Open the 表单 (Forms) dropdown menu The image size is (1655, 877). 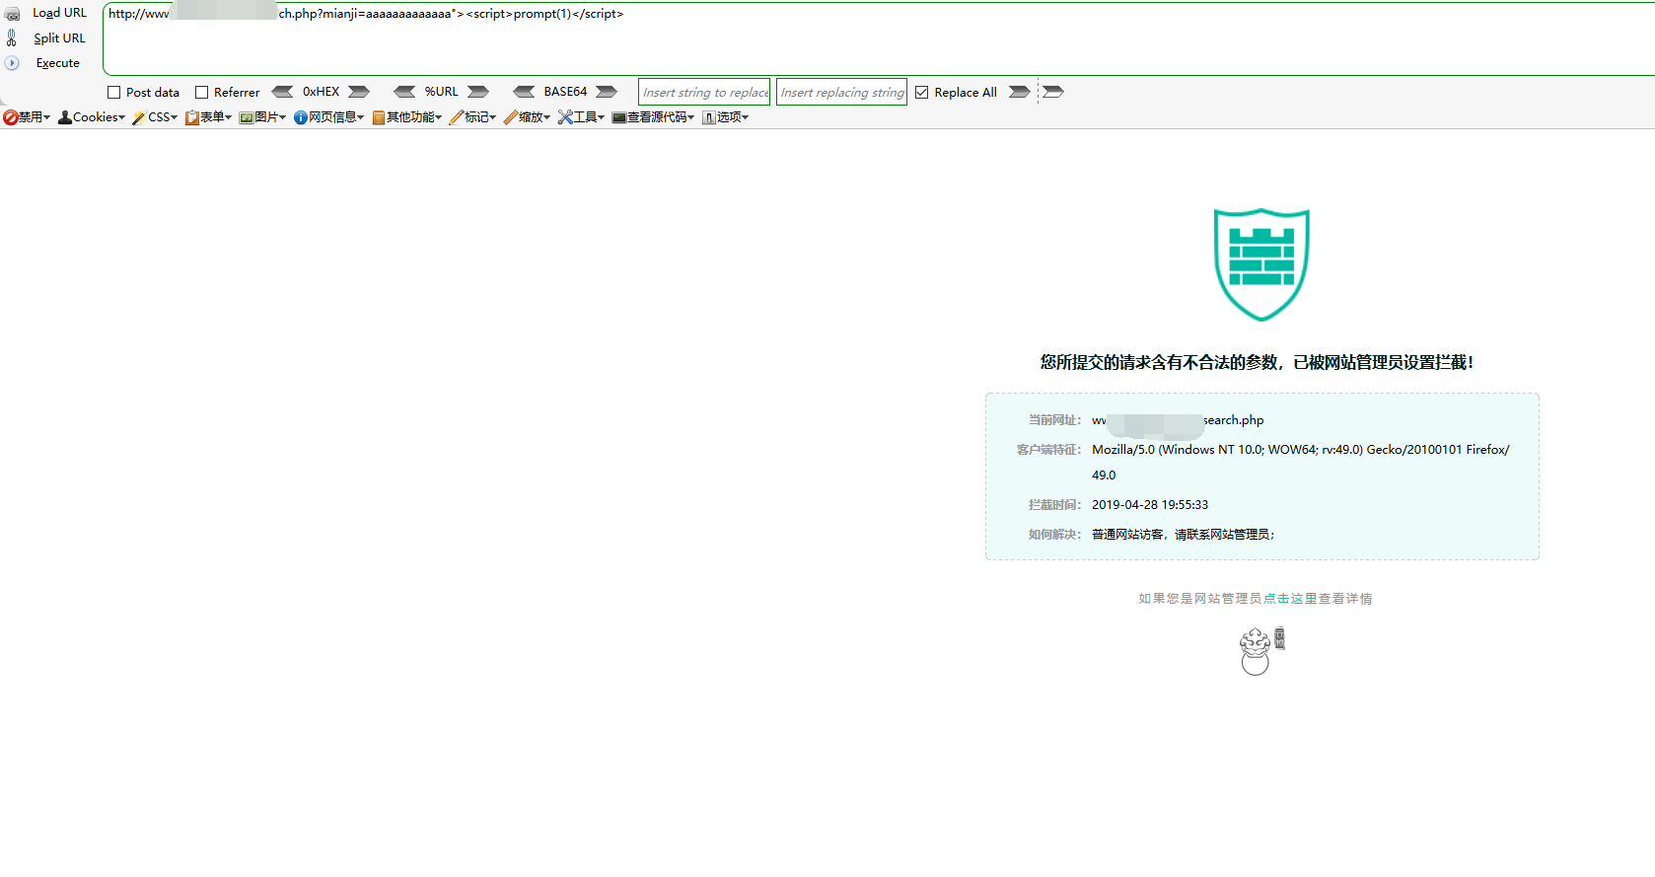208,117
